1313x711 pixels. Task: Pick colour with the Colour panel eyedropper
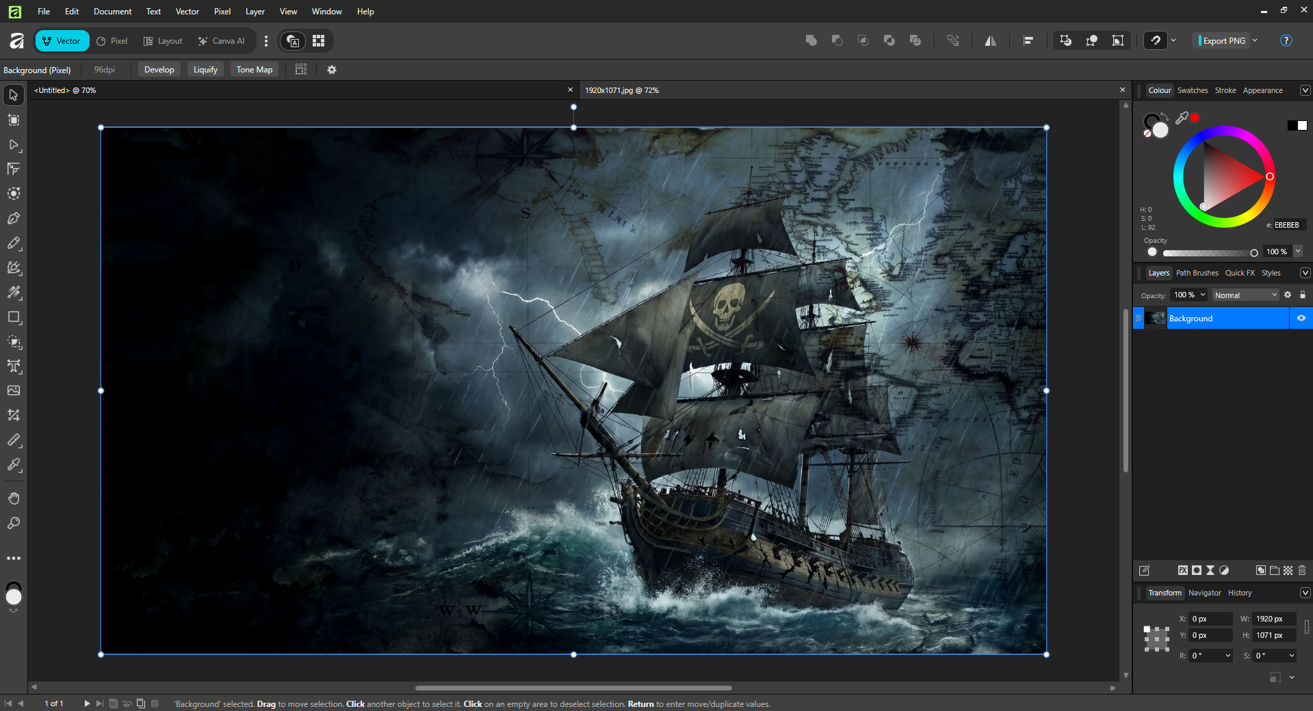[1182, 118]
